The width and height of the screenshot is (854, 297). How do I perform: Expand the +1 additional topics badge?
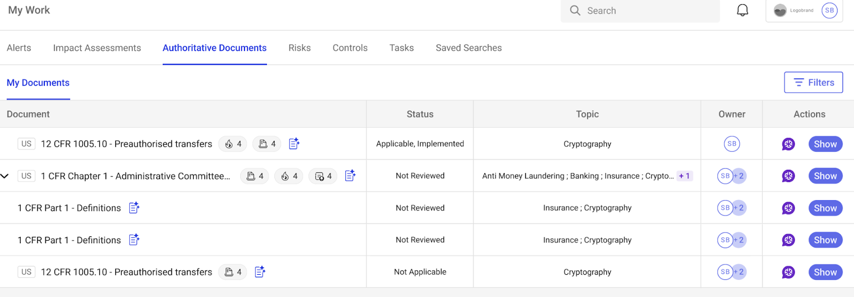[684, 176]
